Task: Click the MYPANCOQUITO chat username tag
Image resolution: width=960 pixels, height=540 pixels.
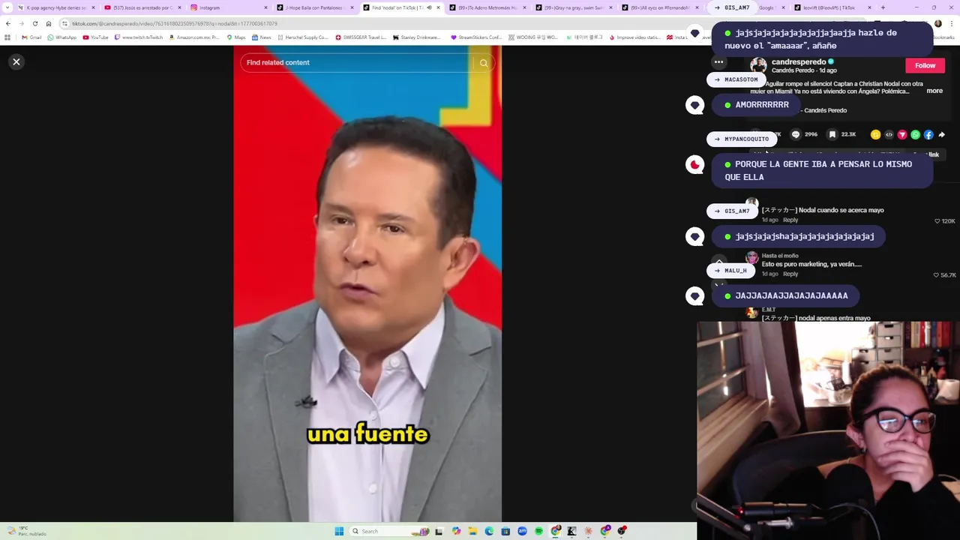Action: tap(741, 139)
